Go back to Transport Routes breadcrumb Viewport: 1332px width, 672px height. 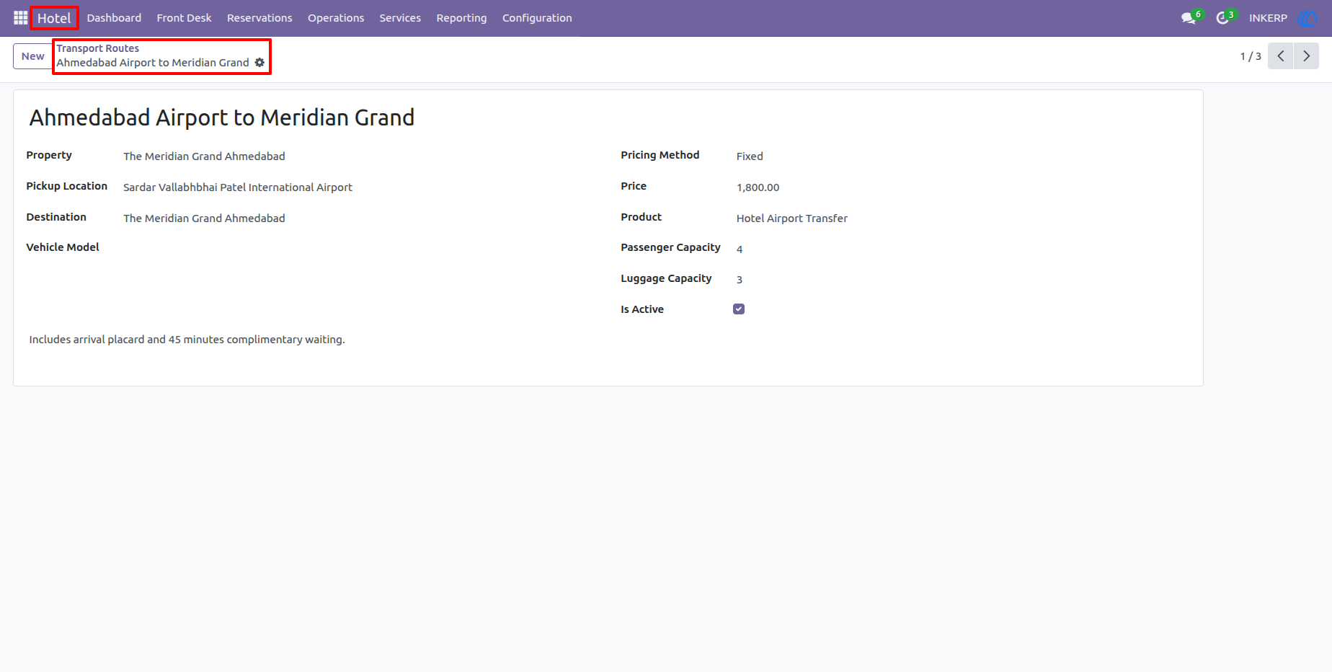98,48
